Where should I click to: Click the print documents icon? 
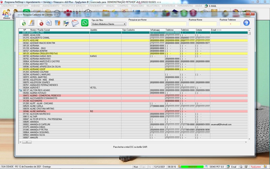pos(49,23)
